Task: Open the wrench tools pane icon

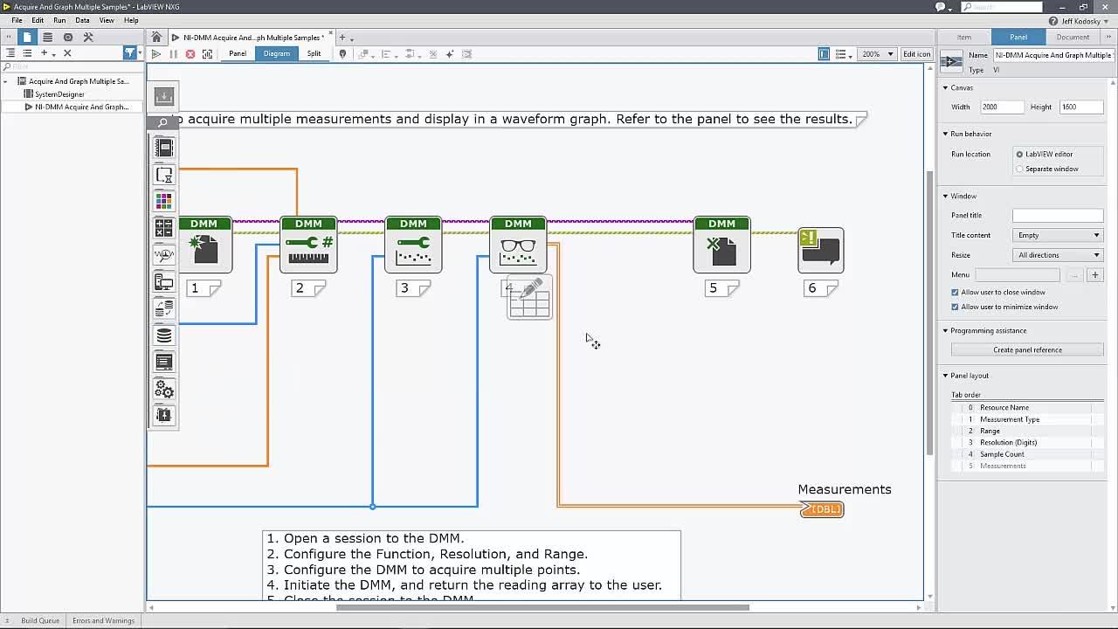Action: (88, 37)
